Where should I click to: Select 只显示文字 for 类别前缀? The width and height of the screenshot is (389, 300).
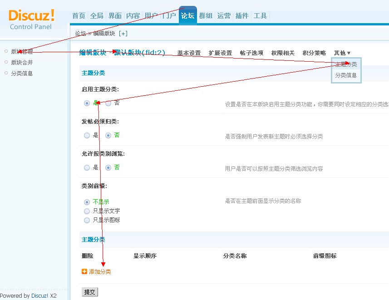[87, 211]
